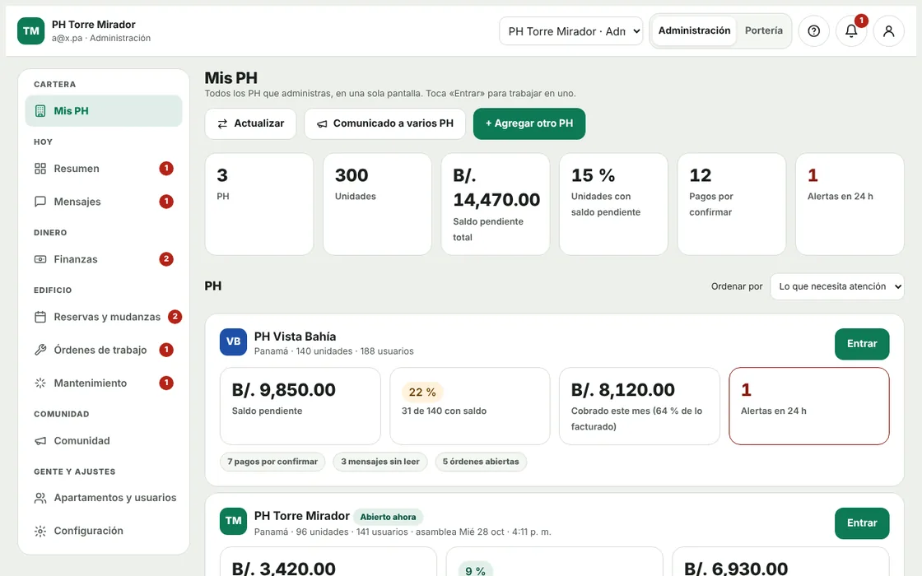
Task: Click the a@x.pa · Administración text
Action: [x=101, y=38]
